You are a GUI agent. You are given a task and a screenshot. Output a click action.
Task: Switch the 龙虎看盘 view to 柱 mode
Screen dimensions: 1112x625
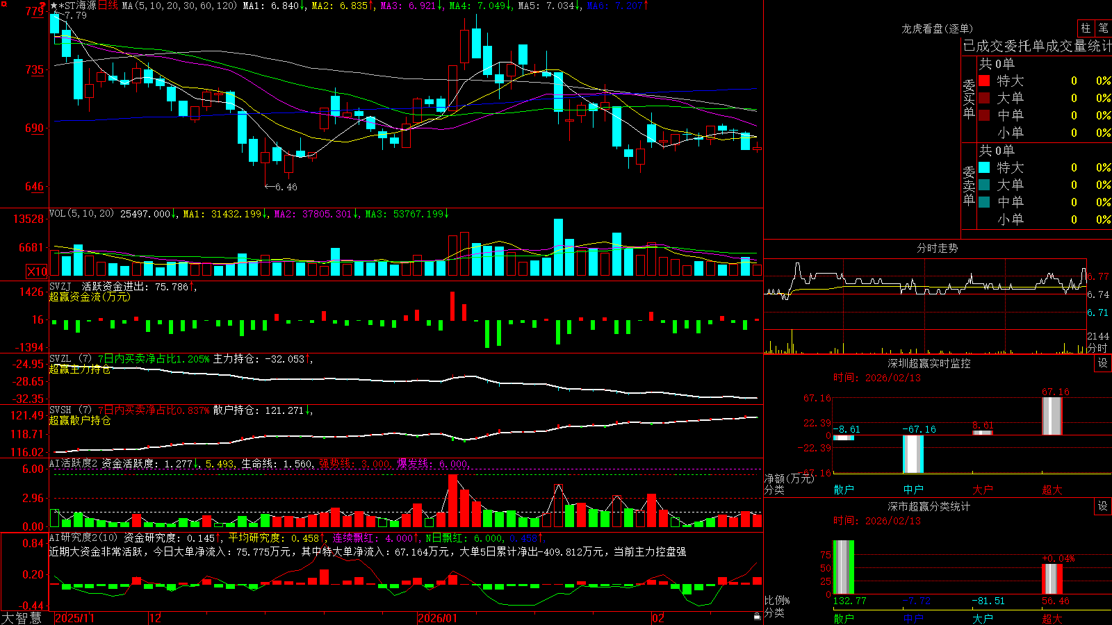point(1086,28)
